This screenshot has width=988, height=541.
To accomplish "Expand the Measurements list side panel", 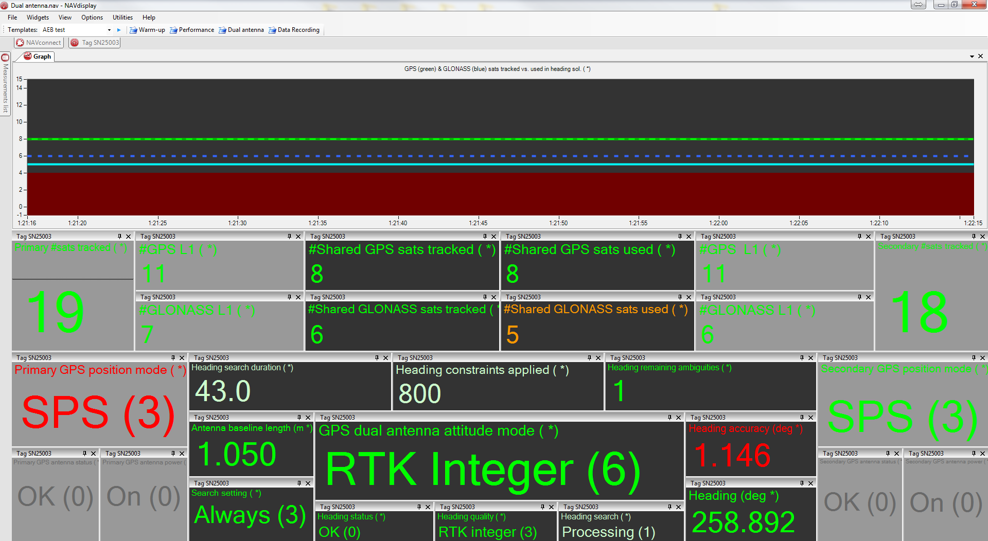I will coord(5,85).
